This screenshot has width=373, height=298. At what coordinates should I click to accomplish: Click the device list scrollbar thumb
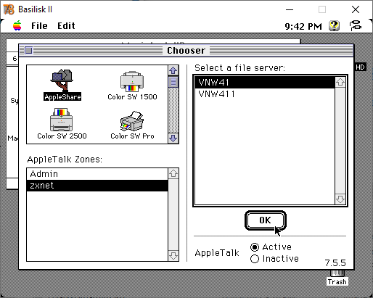173,82
